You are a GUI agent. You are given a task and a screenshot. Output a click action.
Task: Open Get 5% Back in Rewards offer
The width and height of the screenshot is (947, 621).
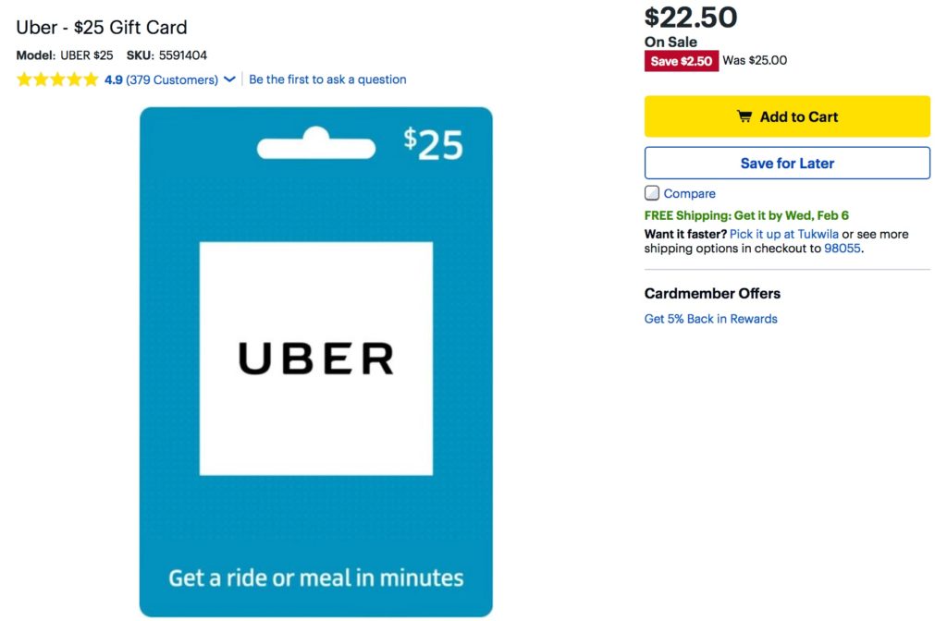click(x=711, y=319)
